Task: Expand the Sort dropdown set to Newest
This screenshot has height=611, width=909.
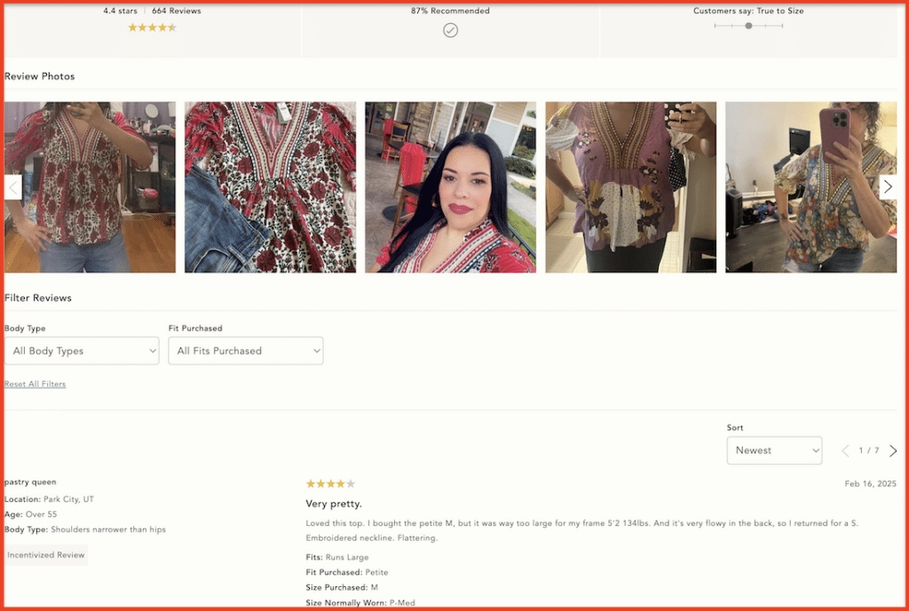Action: 774,450
